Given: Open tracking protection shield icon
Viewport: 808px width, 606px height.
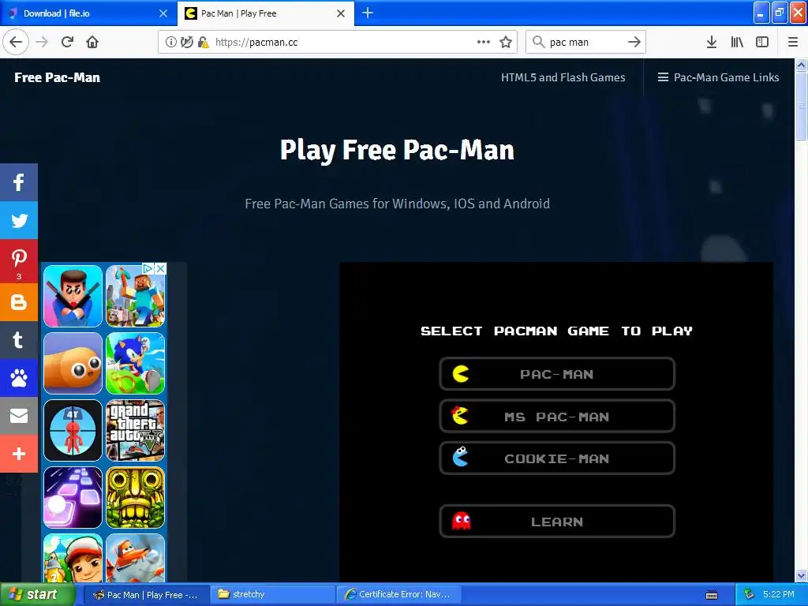Looking at the screenshot, I should 187,42.
